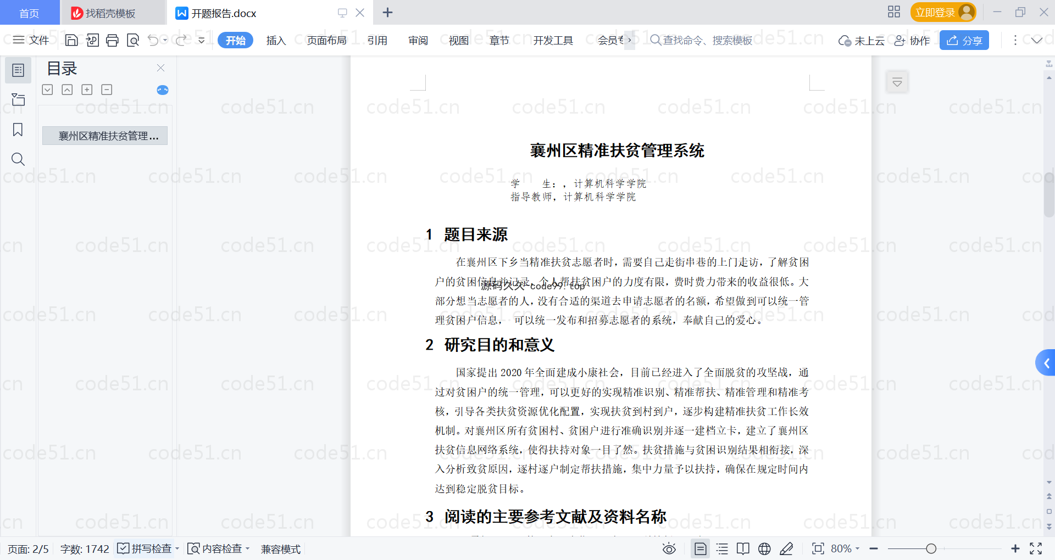Click the Undo arrow
The height and width of the screenshot is (560, 1055).
153,40
